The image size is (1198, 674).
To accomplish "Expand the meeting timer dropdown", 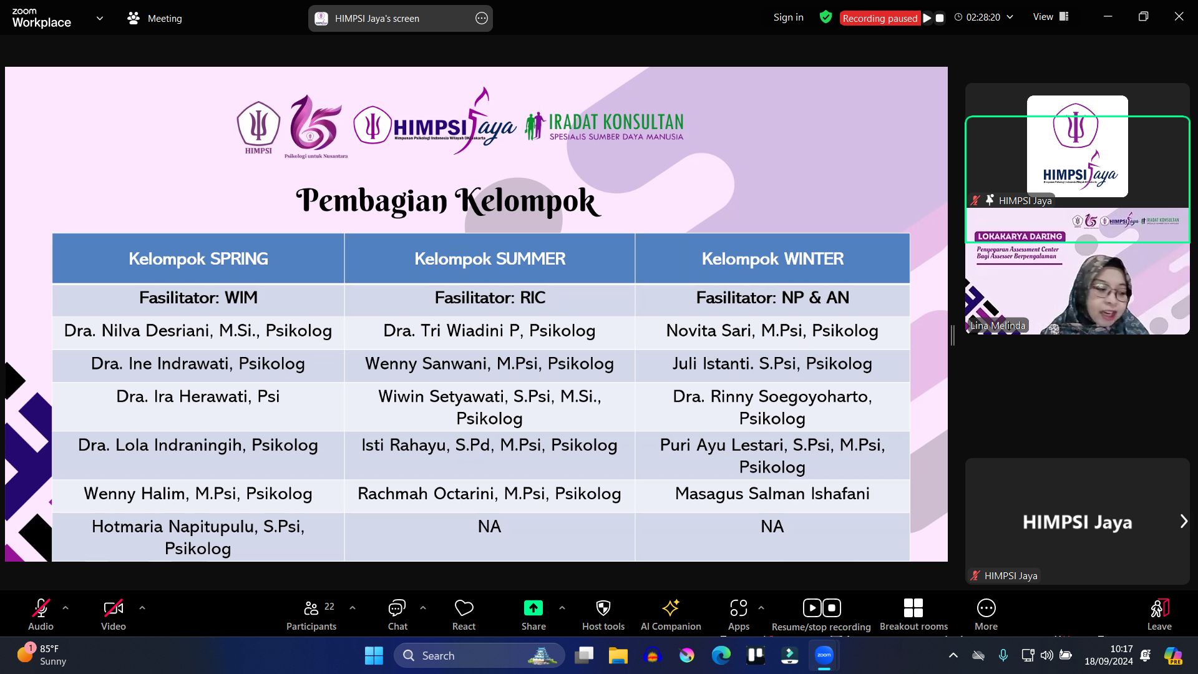I will tap(1010, 17).
